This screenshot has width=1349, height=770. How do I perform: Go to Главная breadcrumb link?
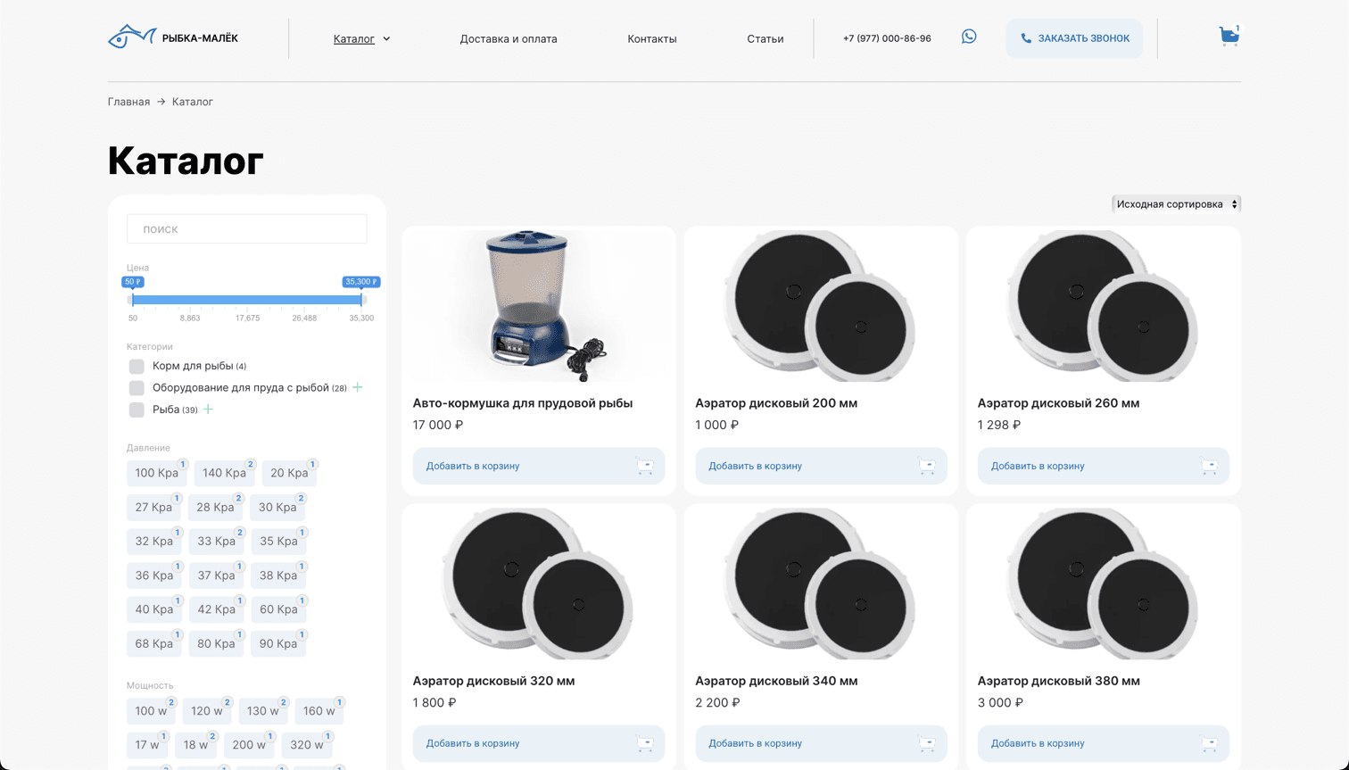pyautogui.click(x=128, y=102)
